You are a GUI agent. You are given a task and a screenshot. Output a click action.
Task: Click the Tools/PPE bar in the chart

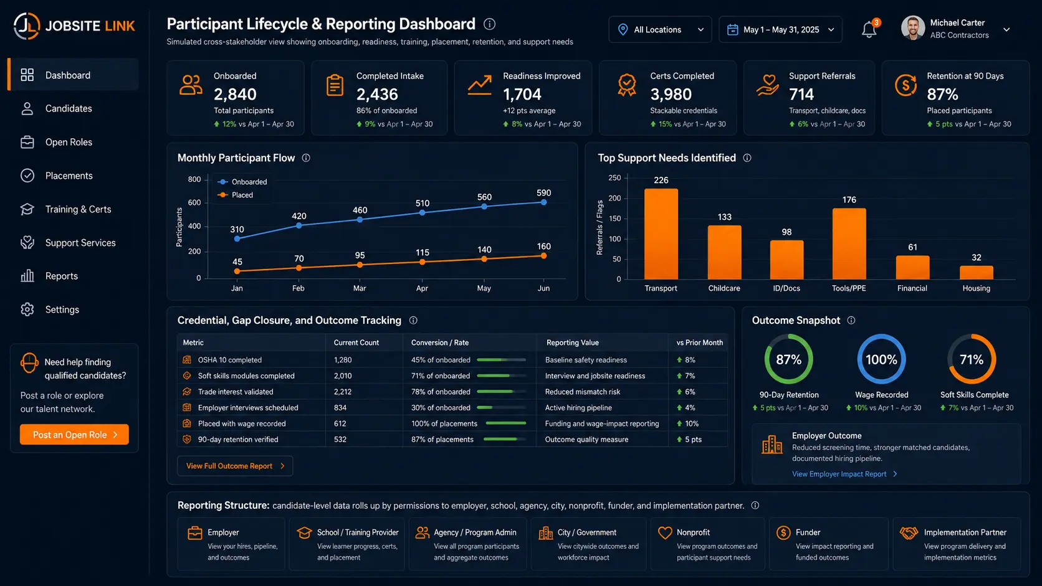coord(849,243)
